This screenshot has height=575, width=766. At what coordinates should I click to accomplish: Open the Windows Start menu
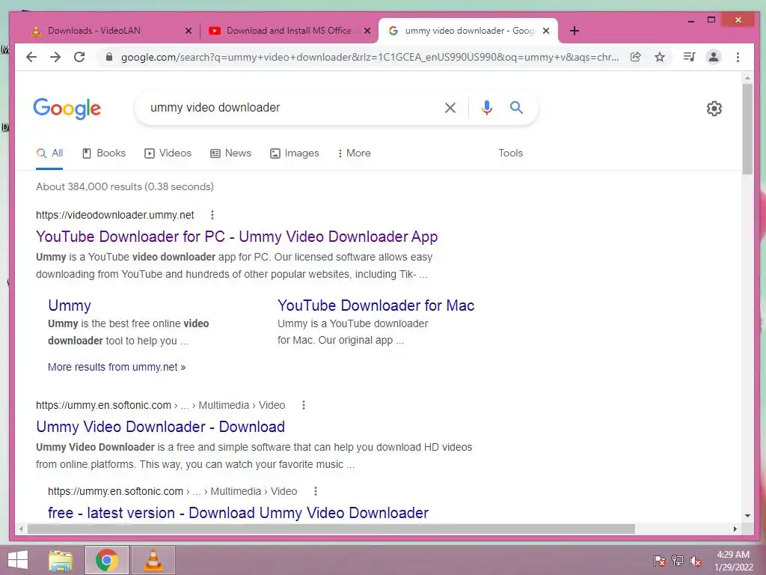pyautogui.click(x=18, y=560)
